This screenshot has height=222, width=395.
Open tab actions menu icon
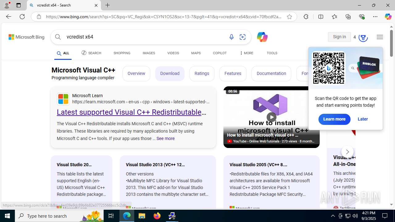click(19, 5)
